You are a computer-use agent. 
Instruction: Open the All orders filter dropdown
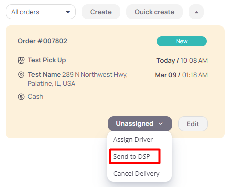point(41,12)
